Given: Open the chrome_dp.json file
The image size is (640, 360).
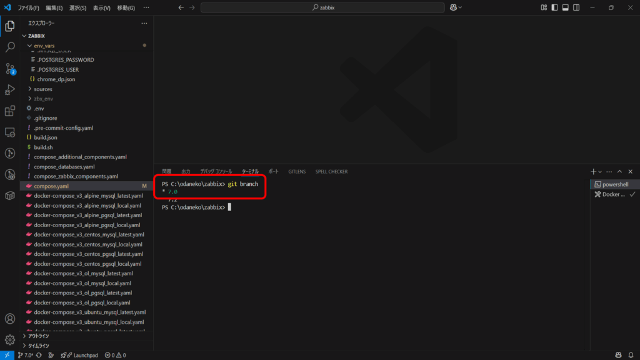Looking at the screenshot, I should pyautogui.click(x=86, y=79).
